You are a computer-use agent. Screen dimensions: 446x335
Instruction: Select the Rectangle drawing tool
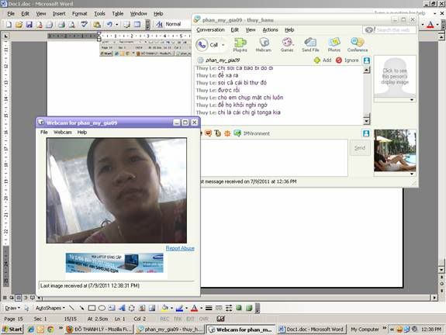point(92,308)
